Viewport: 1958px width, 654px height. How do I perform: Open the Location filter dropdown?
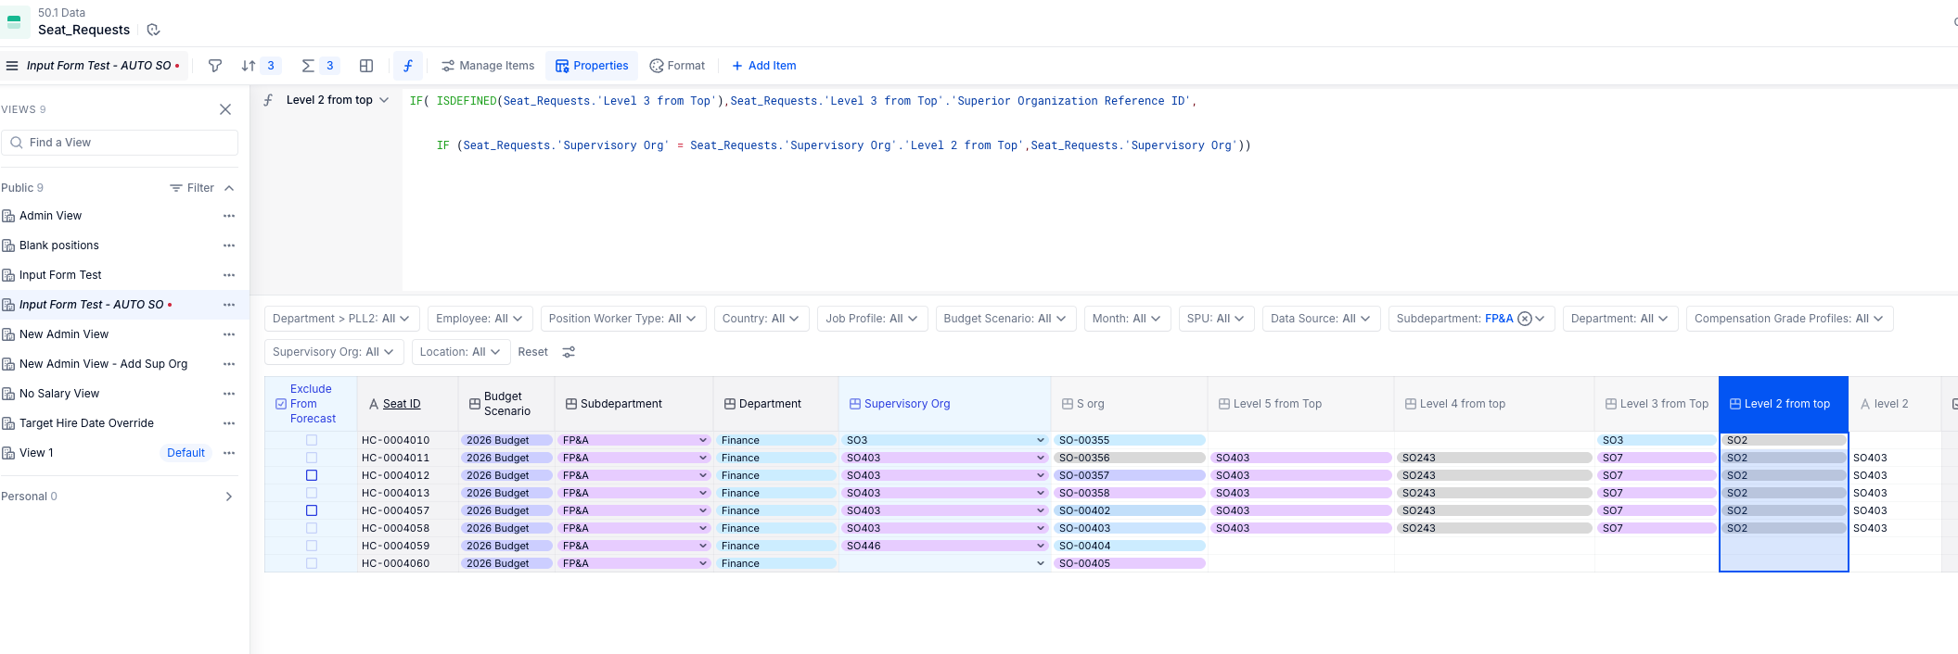point(460,352)
